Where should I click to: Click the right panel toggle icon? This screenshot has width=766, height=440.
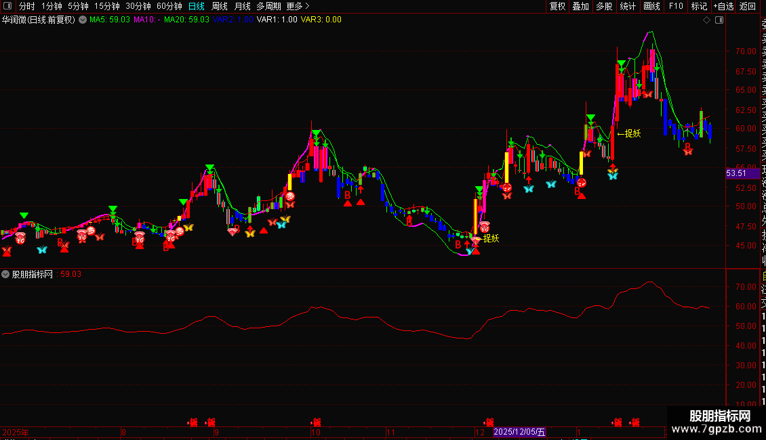719,20
